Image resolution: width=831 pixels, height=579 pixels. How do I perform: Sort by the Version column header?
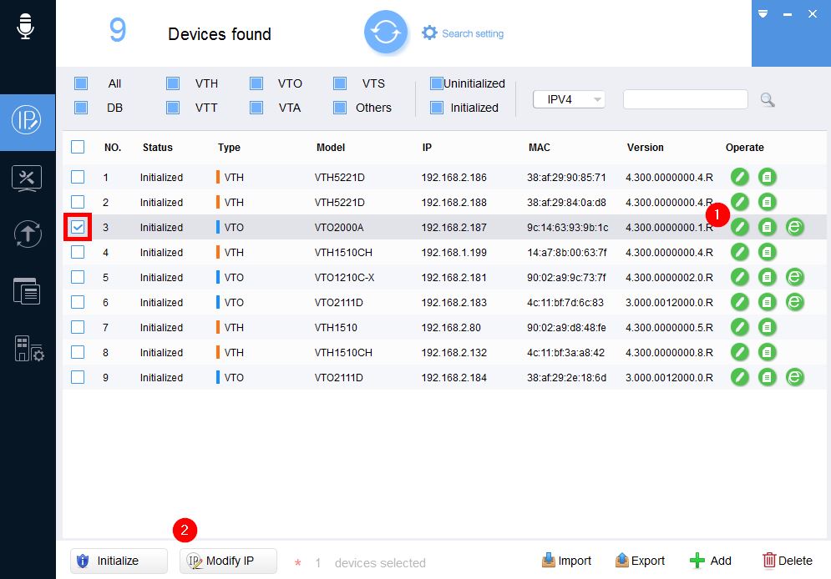pyautogui.click(x=645, y=147)
